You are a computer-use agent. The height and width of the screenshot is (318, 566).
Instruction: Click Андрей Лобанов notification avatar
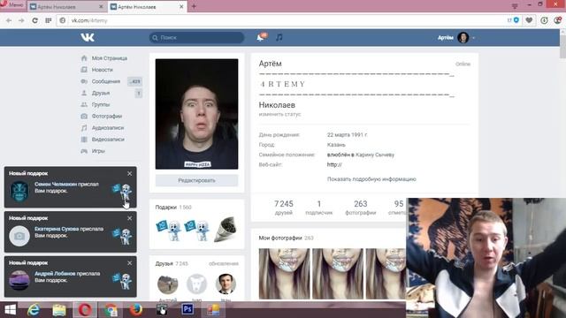click(19, 280)
